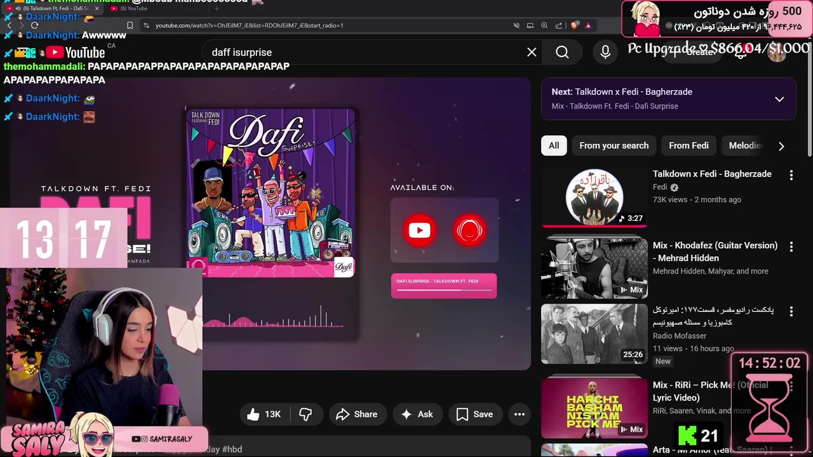Open the Ask AI button
Image resolution: width=813 pixels, height=457 pixels.
(x=417, y=414)
